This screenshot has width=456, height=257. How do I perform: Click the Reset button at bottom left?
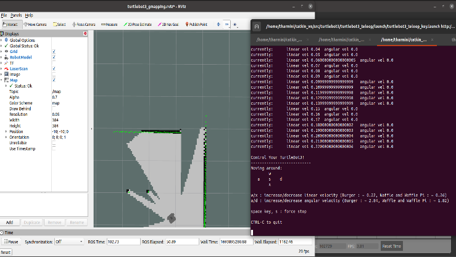6,252
